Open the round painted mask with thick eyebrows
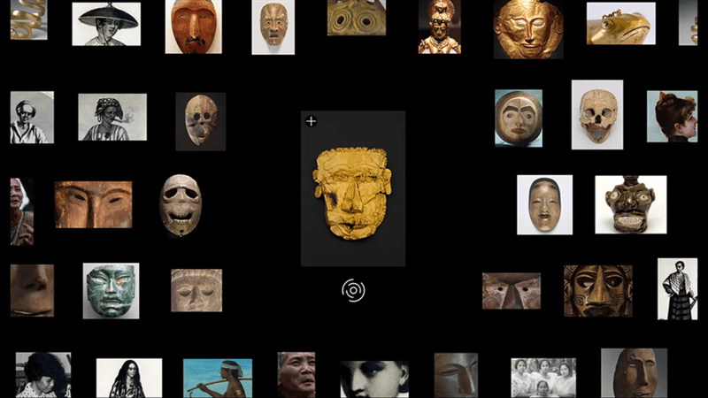 point(519,119)
